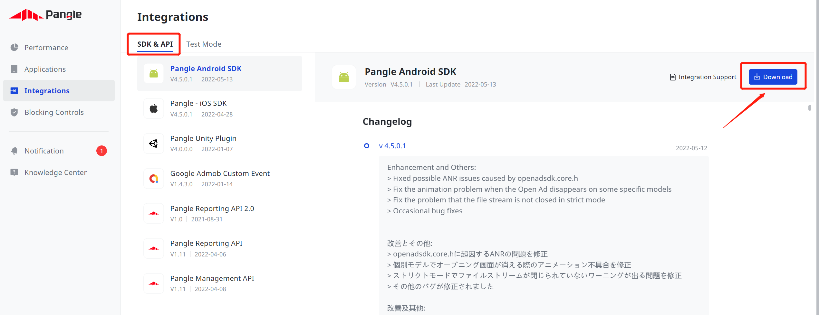Click 'Fixed possible ANR issues' changelog line
The width and height of the screenshot is (819, 315).
pyautogui.click(x=482, y=178)
